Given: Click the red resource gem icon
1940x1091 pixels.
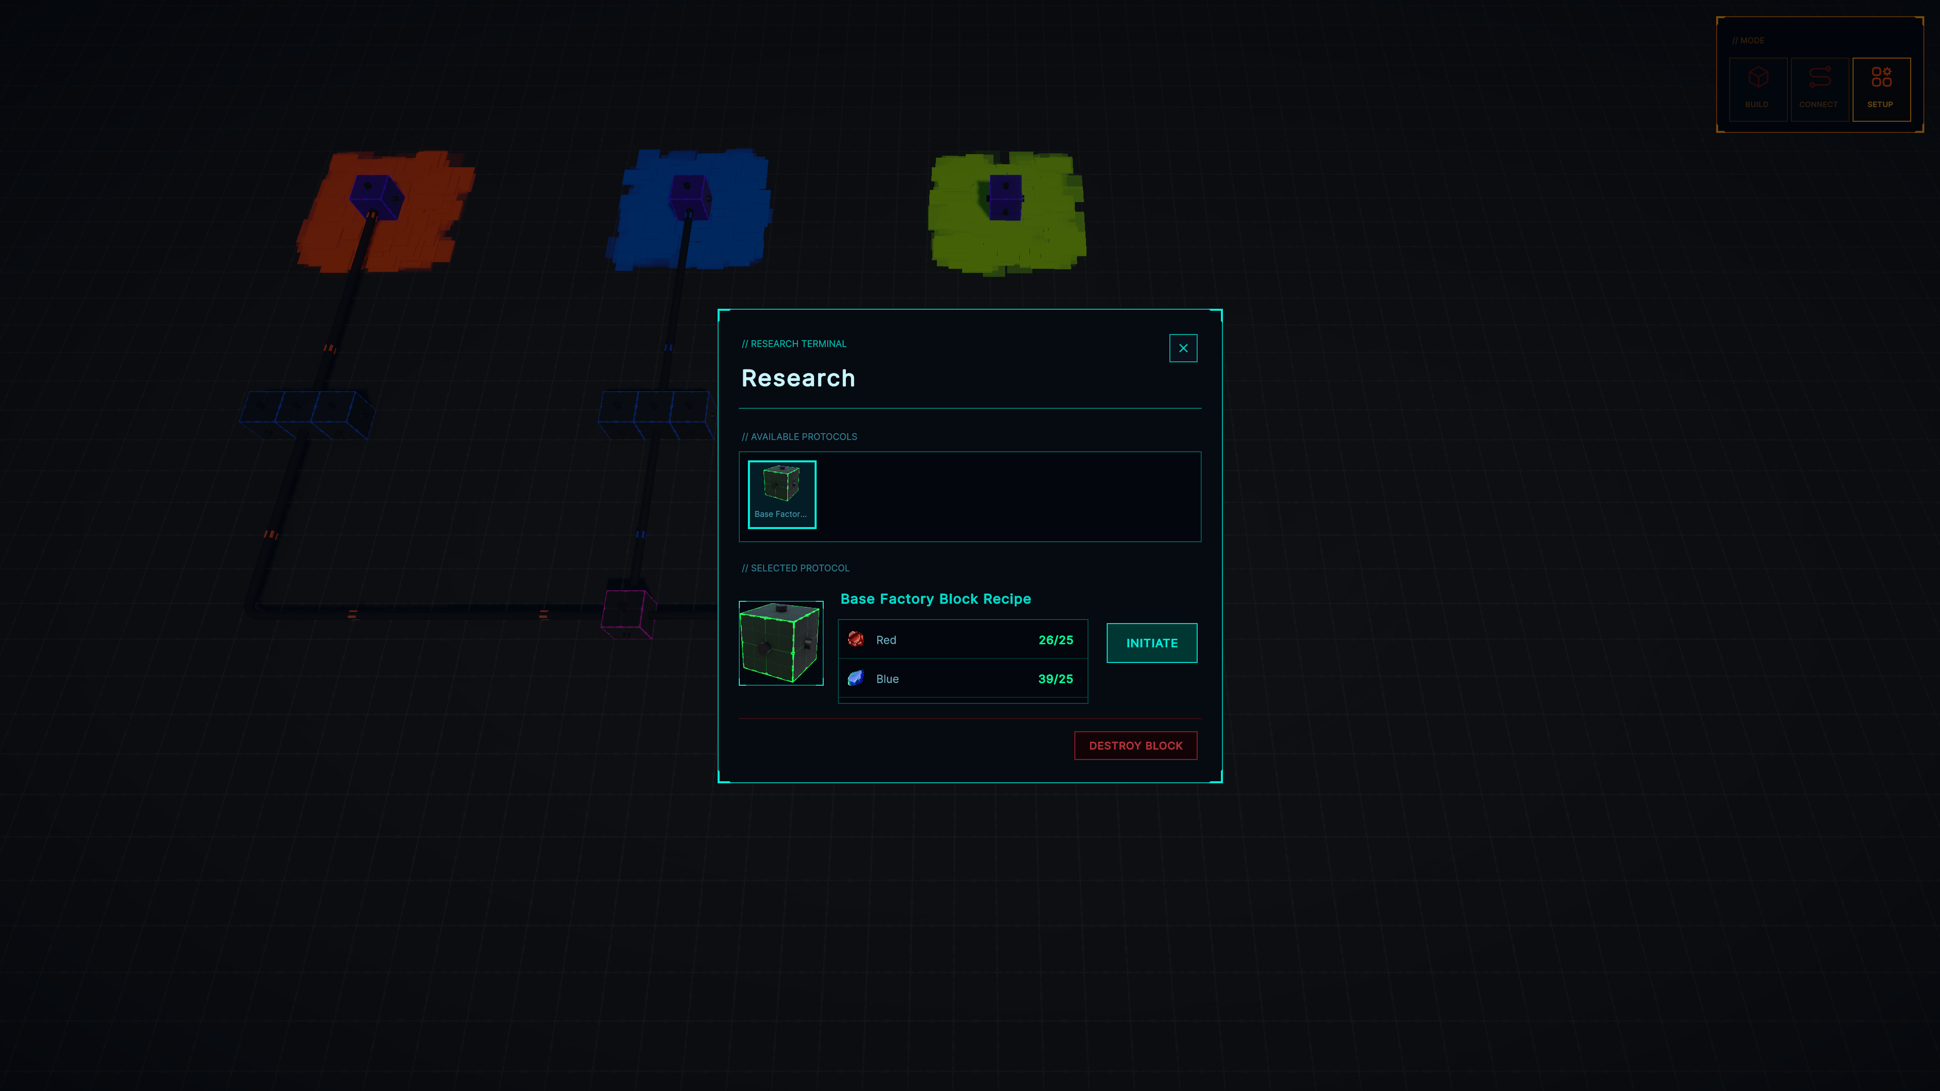Looking at the screenshot, I should pos(856,639).
